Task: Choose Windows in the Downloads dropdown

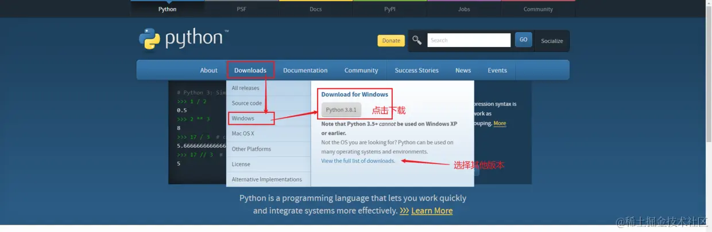Action: (268, 119)
